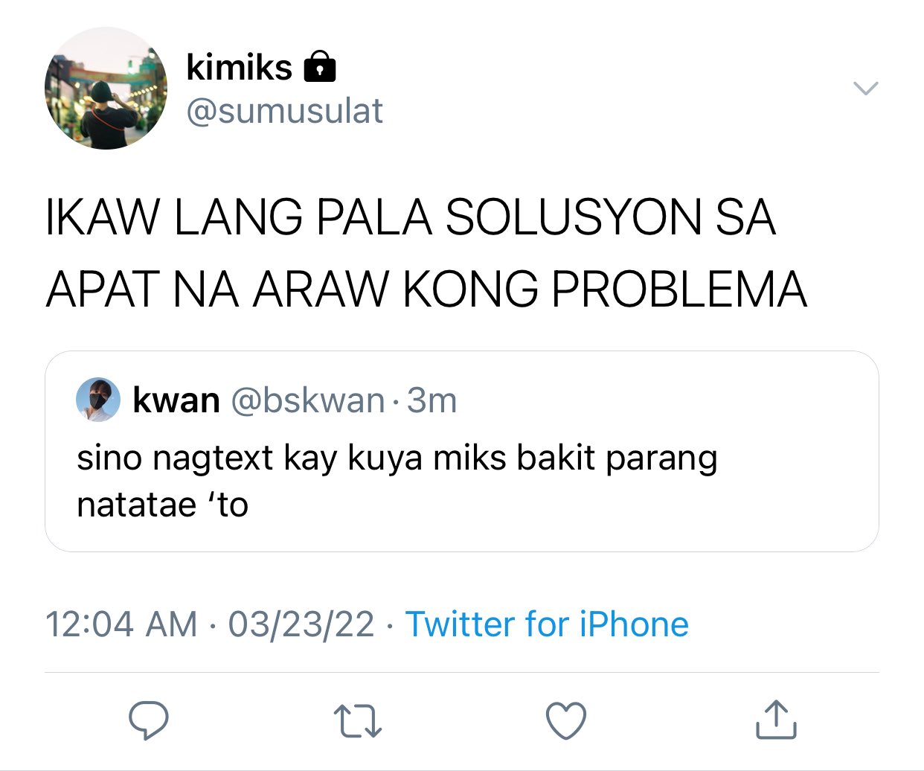The image size is (924, 771).
Task: Click the 03/23/22 date
Action: [301, 624]
